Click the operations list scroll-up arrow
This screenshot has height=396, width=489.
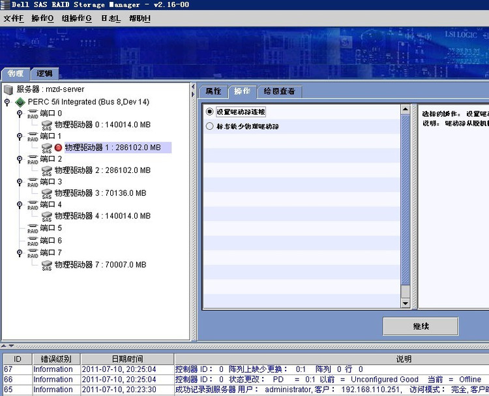(405, 109)
